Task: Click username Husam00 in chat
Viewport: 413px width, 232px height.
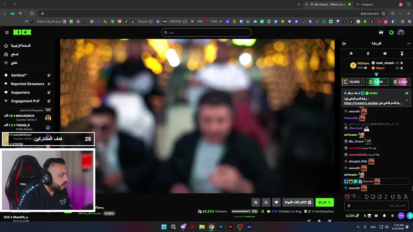Action: pyautogui.click(x=351, y=118)
